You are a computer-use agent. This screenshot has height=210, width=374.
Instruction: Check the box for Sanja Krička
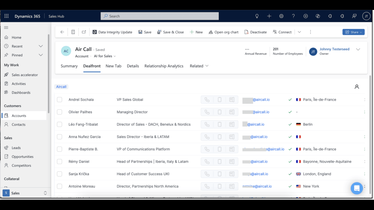pyautogui.click(x=60, y=174)
